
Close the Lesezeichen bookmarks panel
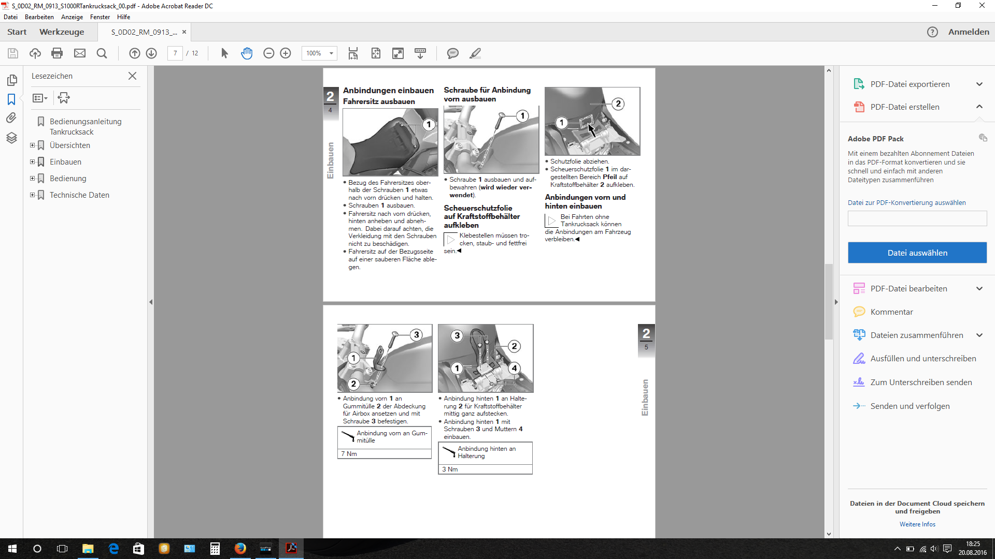click(x=132, y=76)
